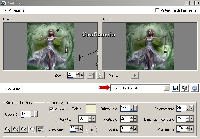Viewport: 200px width, 139px height.
Task: Open the Direzione slider dropdown
Action: coord(81,129)
